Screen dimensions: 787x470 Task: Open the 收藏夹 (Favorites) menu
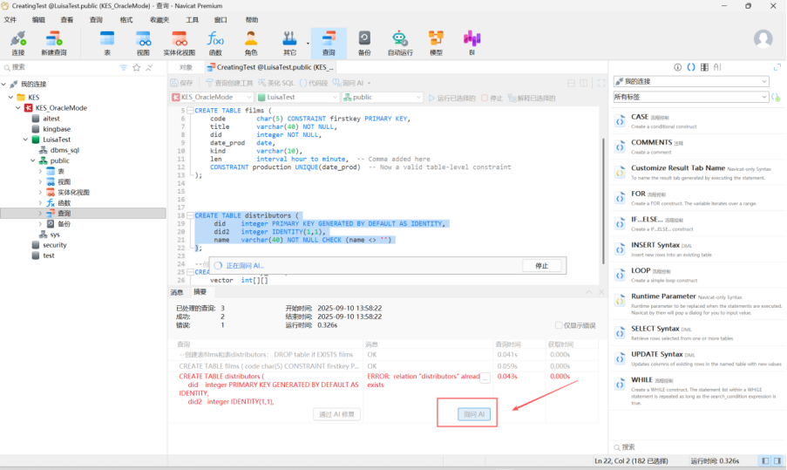point(159,19)
